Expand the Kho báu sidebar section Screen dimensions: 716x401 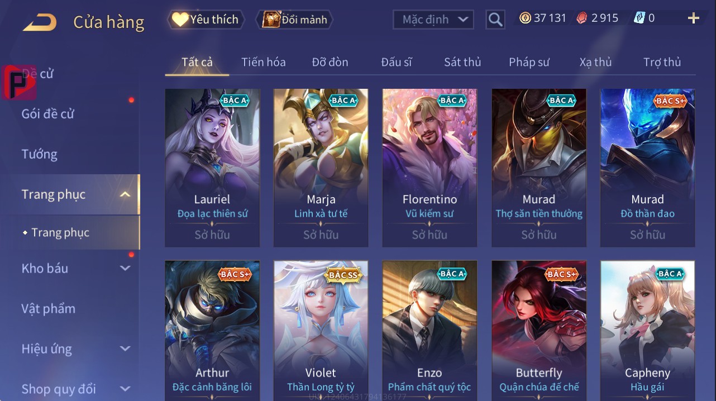125,269
